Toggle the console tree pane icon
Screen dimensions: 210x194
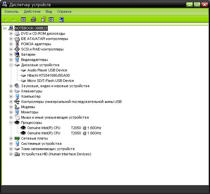(x=23, y=20)
